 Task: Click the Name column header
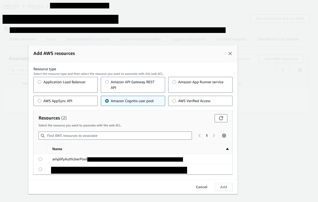(57, 149)
